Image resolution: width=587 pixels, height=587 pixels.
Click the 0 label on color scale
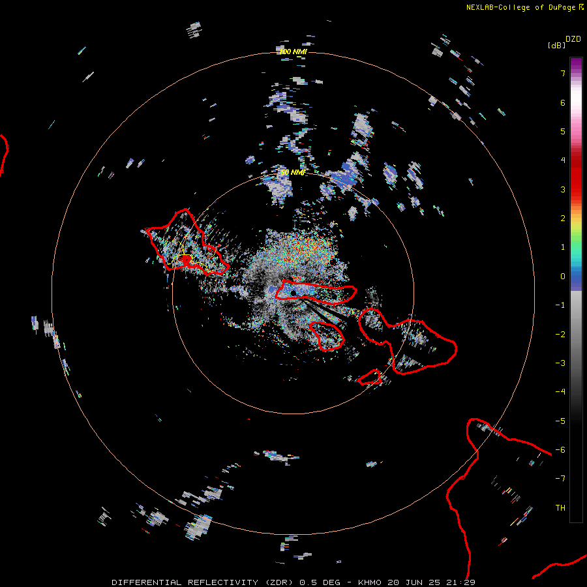[563, 277]
